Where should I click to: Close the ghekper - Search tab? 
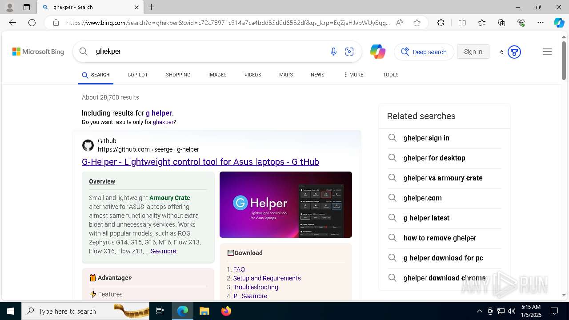(x=136, y=7)
